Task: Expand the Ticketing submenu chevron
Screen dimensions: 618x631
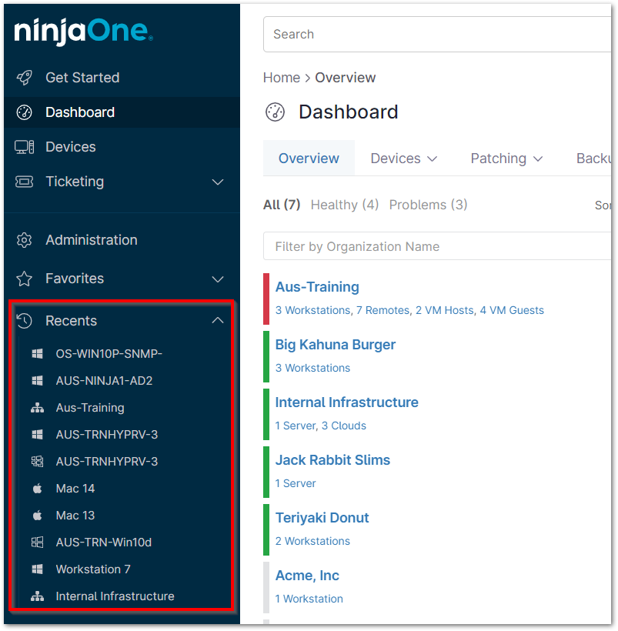Action: [218, 182]
